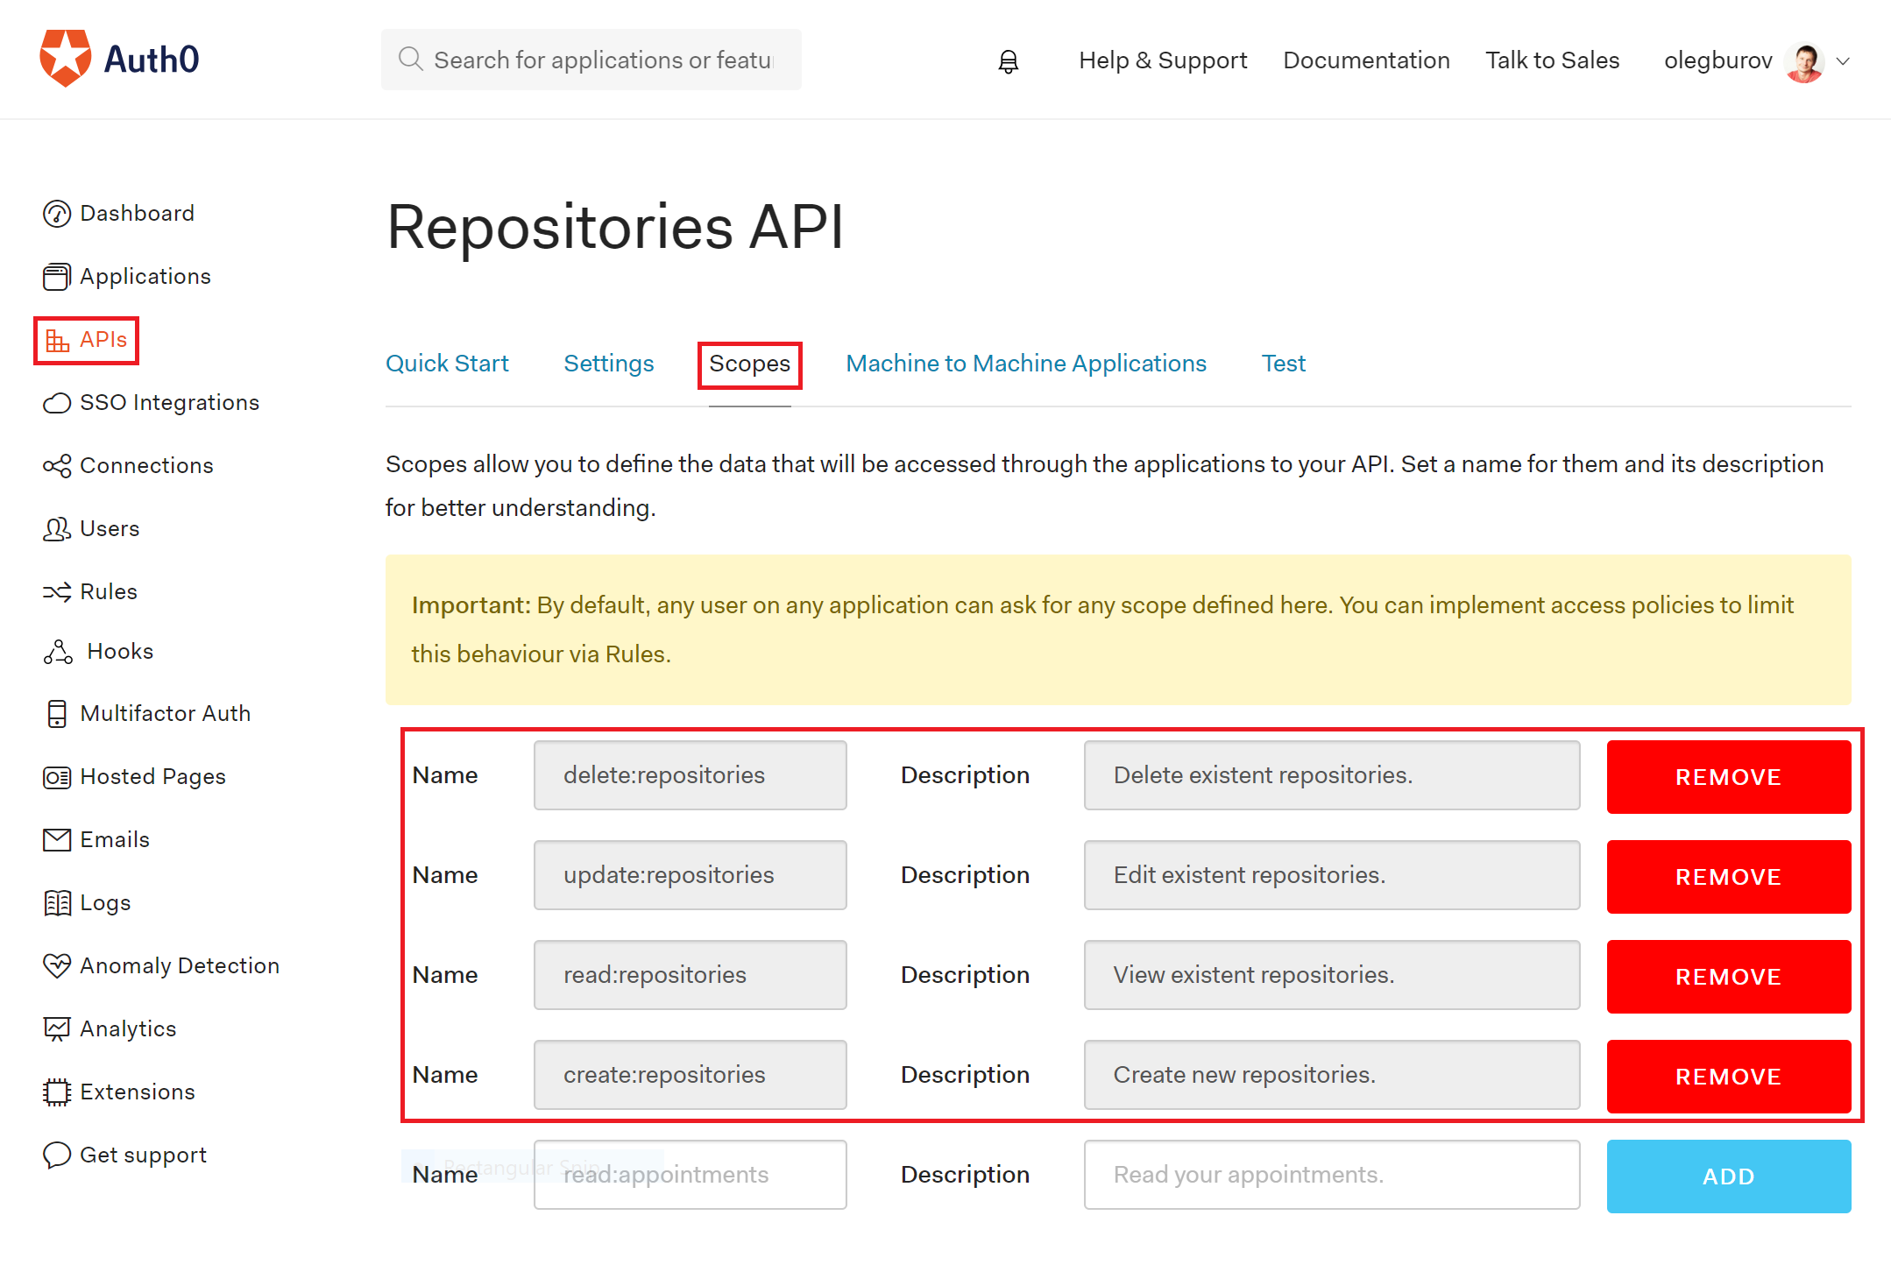Viewport: 1891px width, 1279px height.
Task: Select the Connections share icon
Action: pyautogui.click(x=57, y=466)
